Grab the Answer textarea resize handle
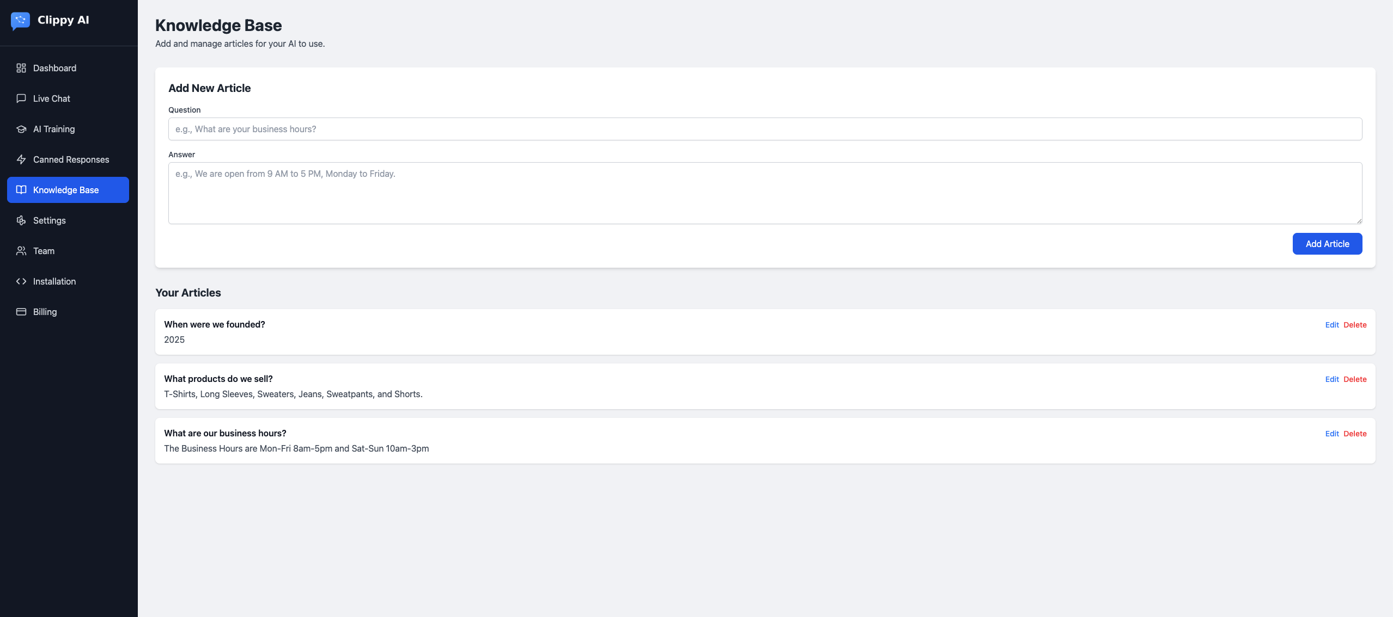 tap(1359, 221)
